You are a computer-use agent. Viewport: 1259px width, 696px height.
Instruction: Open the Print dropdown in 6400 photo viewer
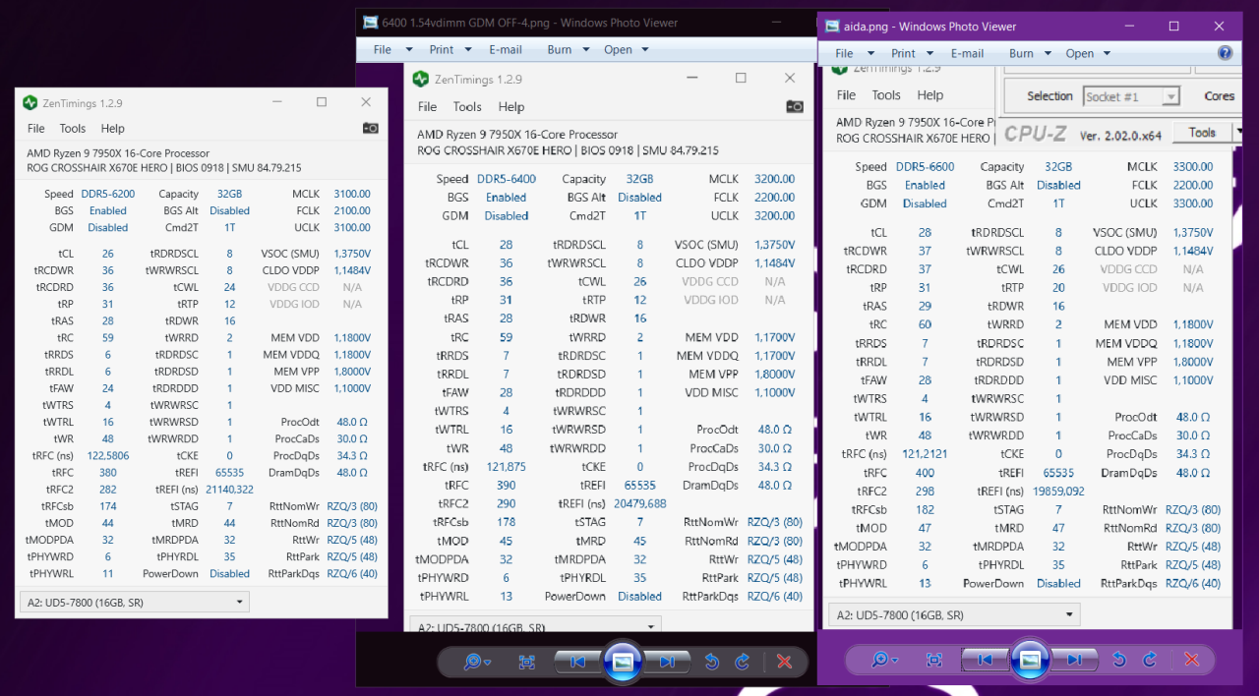pos(448,50)
